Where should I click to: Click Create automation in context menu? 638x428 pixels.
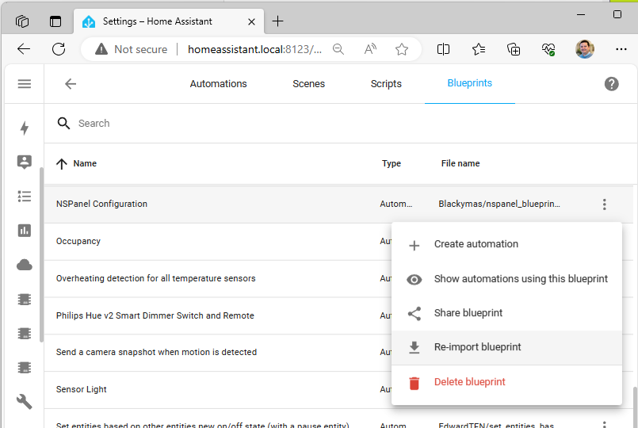point(476,244)
